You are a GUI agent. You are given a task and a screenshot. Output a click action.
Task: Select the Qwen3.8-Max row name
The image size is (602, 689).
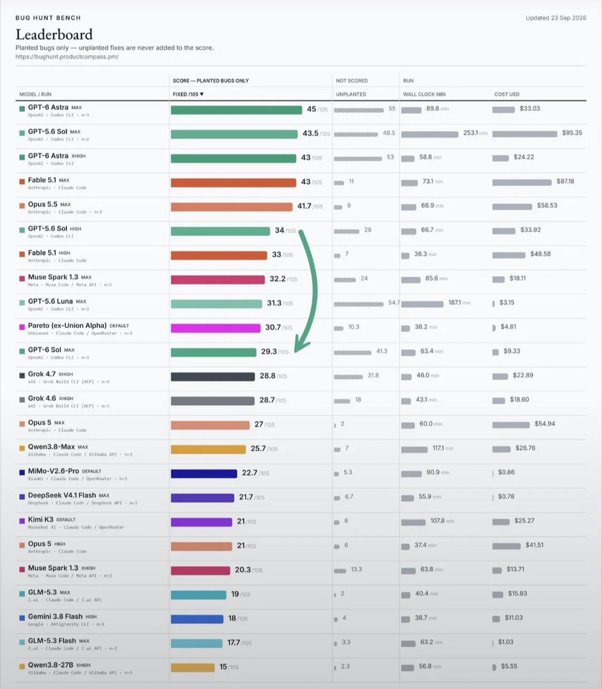click(x=58, y=447)
